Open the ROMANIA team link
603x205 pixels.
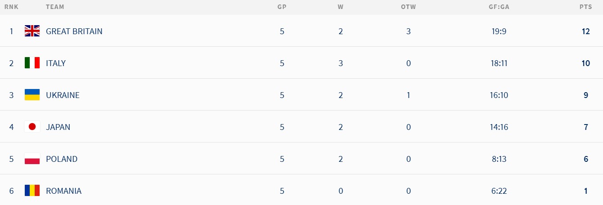pyautogui.click(x=63, y=191)
